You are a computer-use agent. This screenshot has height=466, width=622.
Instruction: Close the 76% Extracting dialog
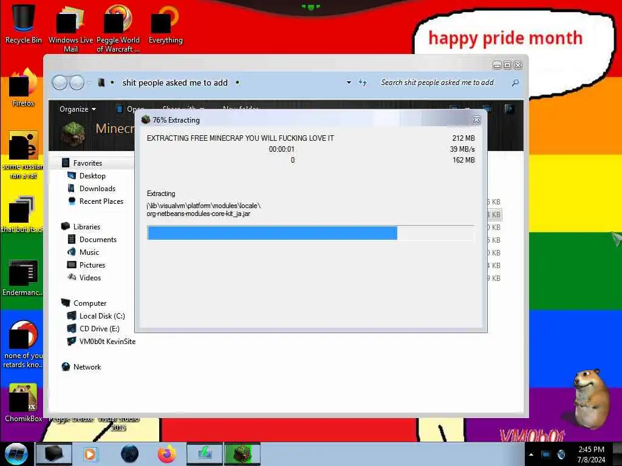click(476, 120)
